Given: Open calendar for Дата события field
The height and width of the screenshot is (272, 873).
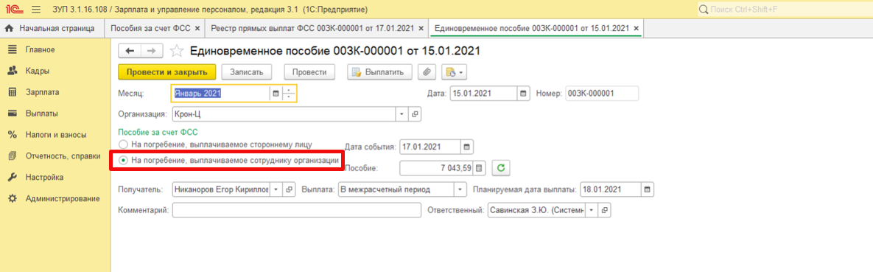Looking at the screenshot, I should tap(467, 147).
